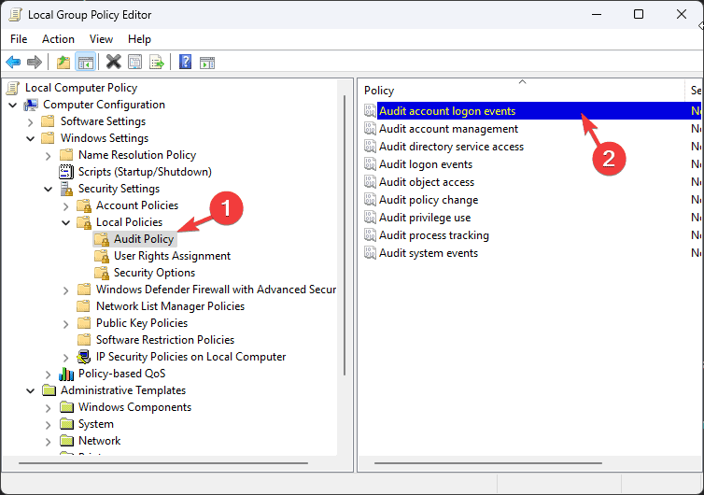Click the tree pane vertical scrollbar
Screen dimensions: 704x495
coord(345,235)
